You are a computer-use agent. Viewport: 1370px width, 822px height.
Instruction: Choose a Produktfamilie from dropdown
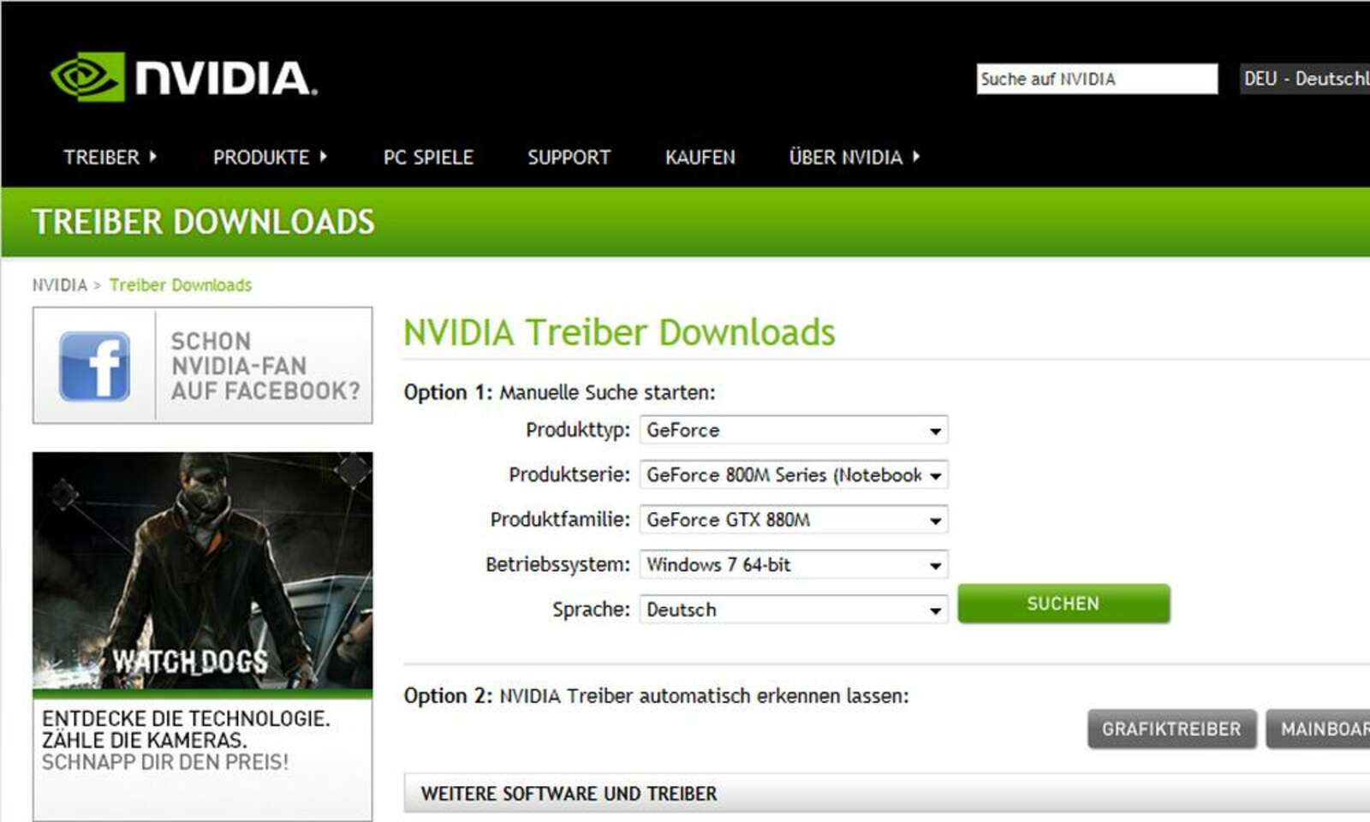793,520
